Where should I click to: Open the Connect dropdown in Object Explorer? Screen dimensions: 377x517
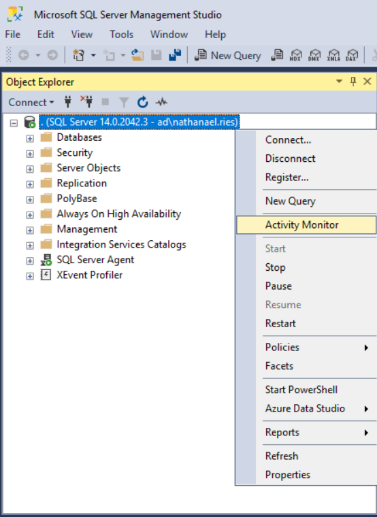(x=31, y=102)
